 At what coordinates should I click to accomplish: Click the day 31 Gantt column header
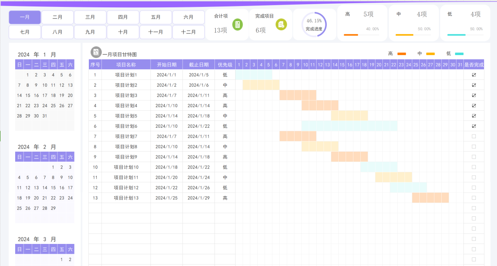tap(460, 64)
